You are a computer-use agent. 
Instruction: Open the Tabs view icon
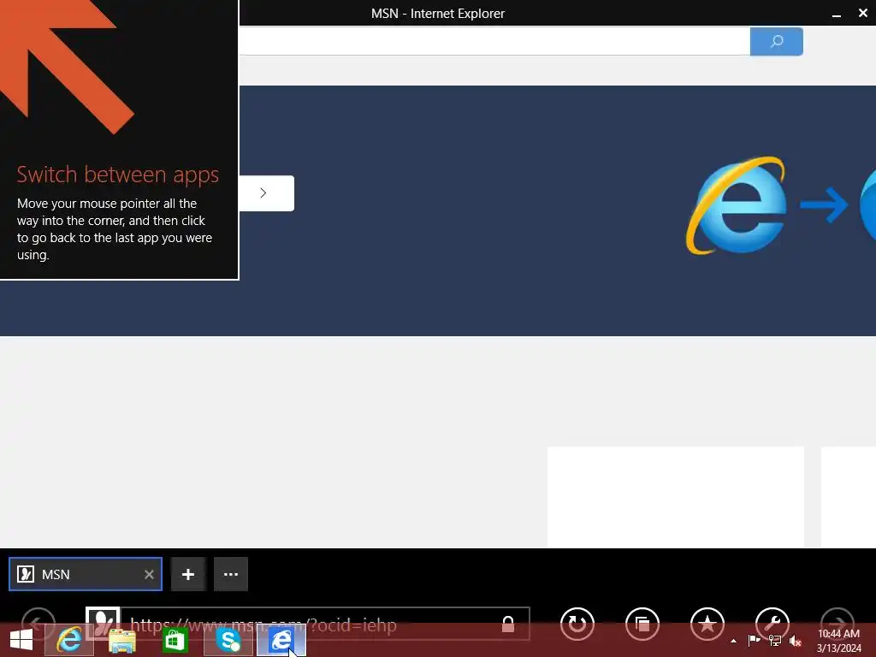point(642,624)
